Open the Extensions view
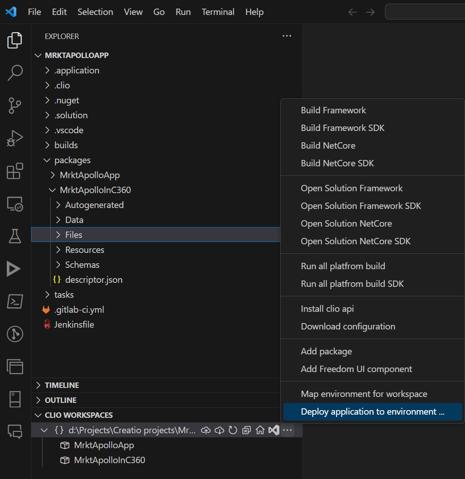 click(14, 171)
